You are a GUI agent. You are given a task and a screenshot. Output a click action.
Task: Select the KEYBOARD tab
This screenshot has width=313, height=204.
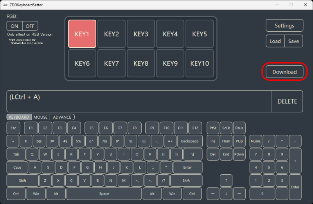pos(19,117)
